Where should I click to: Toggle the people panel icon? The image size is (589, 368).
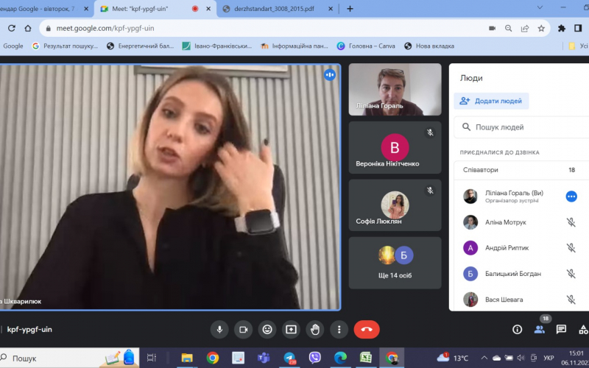(540, 330)
